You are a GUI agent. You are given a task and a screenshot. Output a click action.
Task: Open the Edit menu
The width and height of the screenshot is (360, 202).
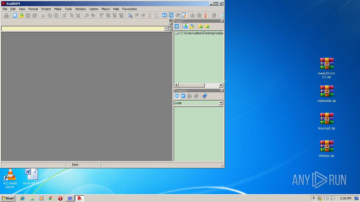point(13,9)
